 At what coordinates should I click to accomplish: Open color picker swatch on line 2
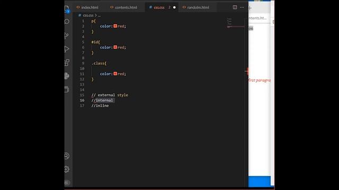tap(115, 26)
